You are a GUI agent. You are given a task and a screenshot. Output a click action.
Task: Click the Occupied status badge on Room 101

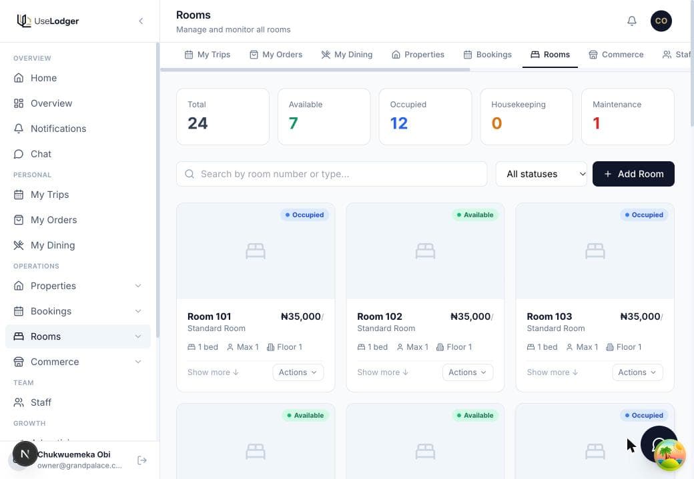304,215
